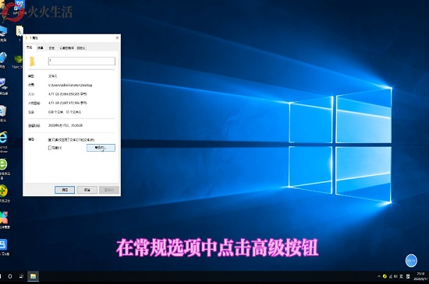Select the blue square app desktop icon
The height and width of the screenshot is (284, 429).
[x=4, y=247]
